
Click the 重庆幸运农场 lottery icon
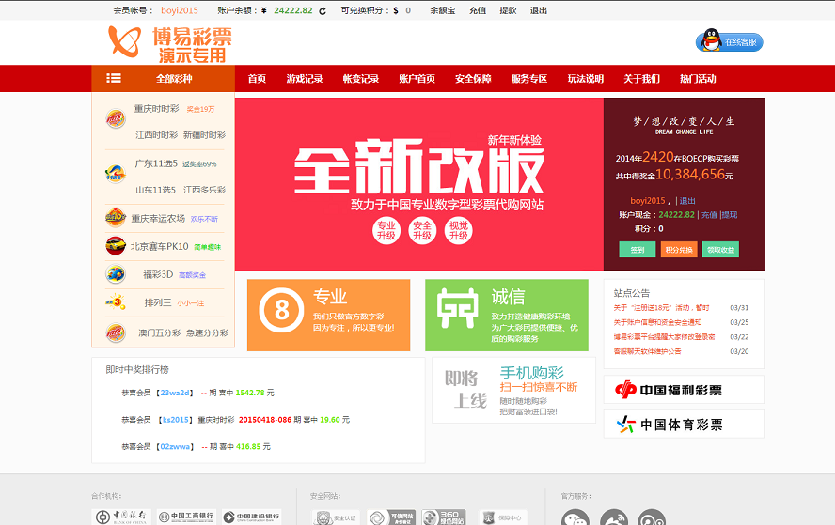click(116, 218)
